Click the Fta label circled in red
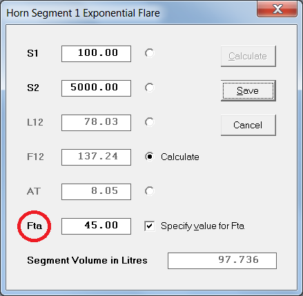The image size is (303, 296). pyautogui.click(x=35, y=226)
